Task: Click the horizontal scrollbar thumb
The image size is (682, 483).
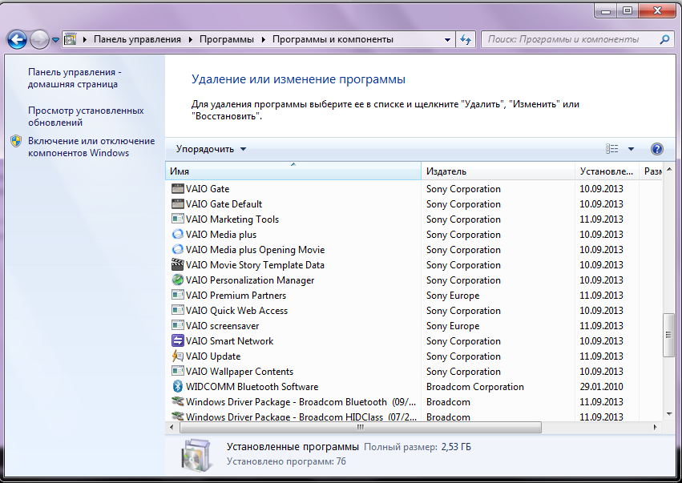Action: coord(360,428)
